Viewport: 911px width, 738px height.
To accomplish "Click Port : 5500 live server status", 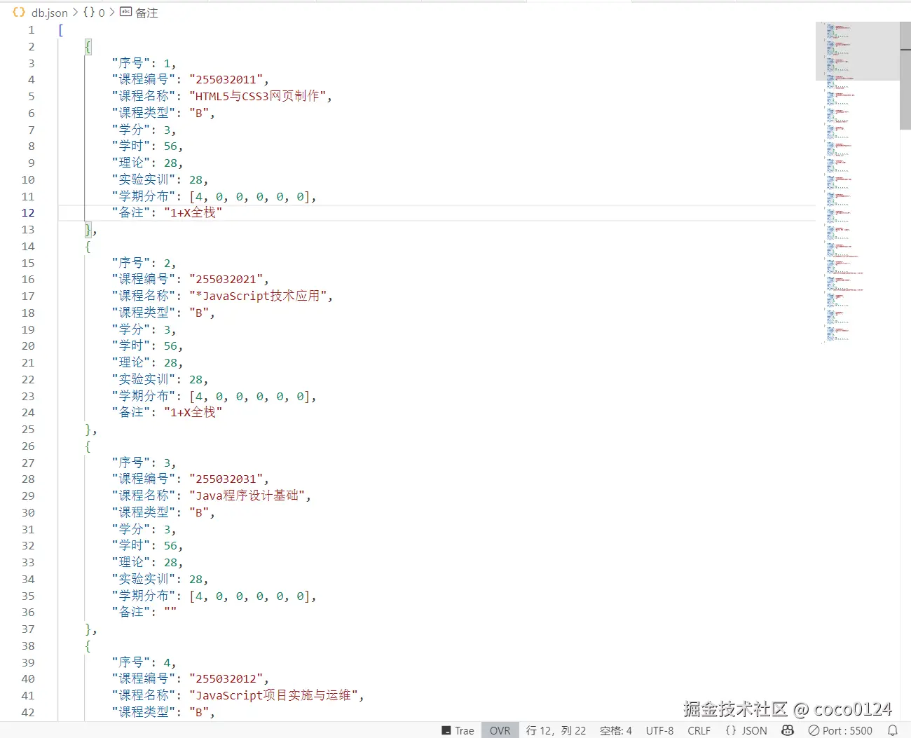I will [840, 730].
